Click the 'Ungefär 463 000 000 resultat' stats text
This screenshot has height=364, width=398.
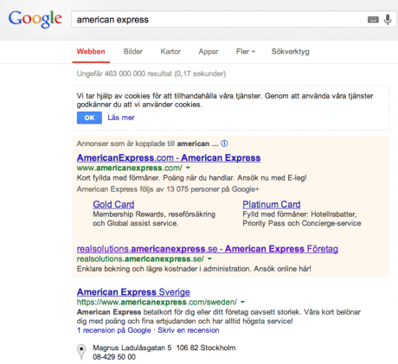pyautogui.click(x=151, y=73)
